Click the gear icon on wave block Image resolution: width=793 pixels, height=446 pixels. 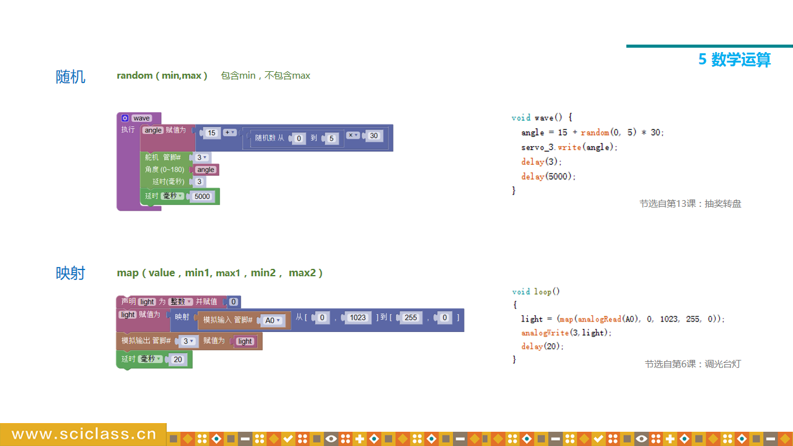pos(125,118)
